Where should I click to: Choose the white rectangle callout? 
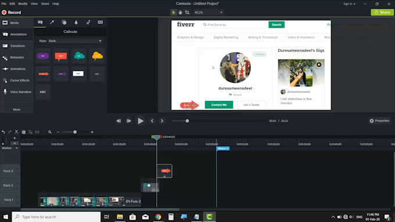pyautogui.click(x=79, y=74)
